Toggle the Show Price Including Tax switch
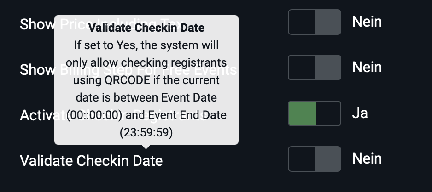 [x=315, y=22]
